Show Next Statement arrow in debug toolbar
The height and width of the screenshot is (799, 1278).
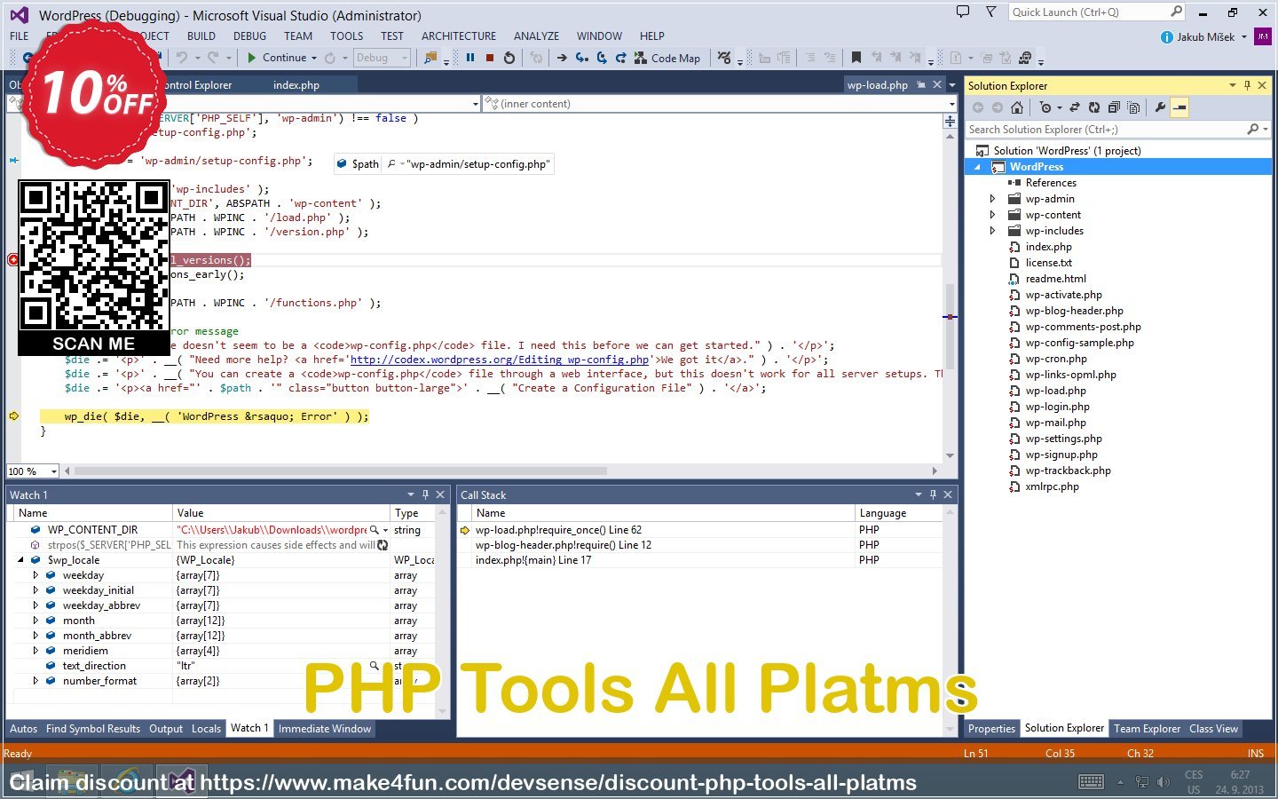pyautogui.click(x=562, y=58)
